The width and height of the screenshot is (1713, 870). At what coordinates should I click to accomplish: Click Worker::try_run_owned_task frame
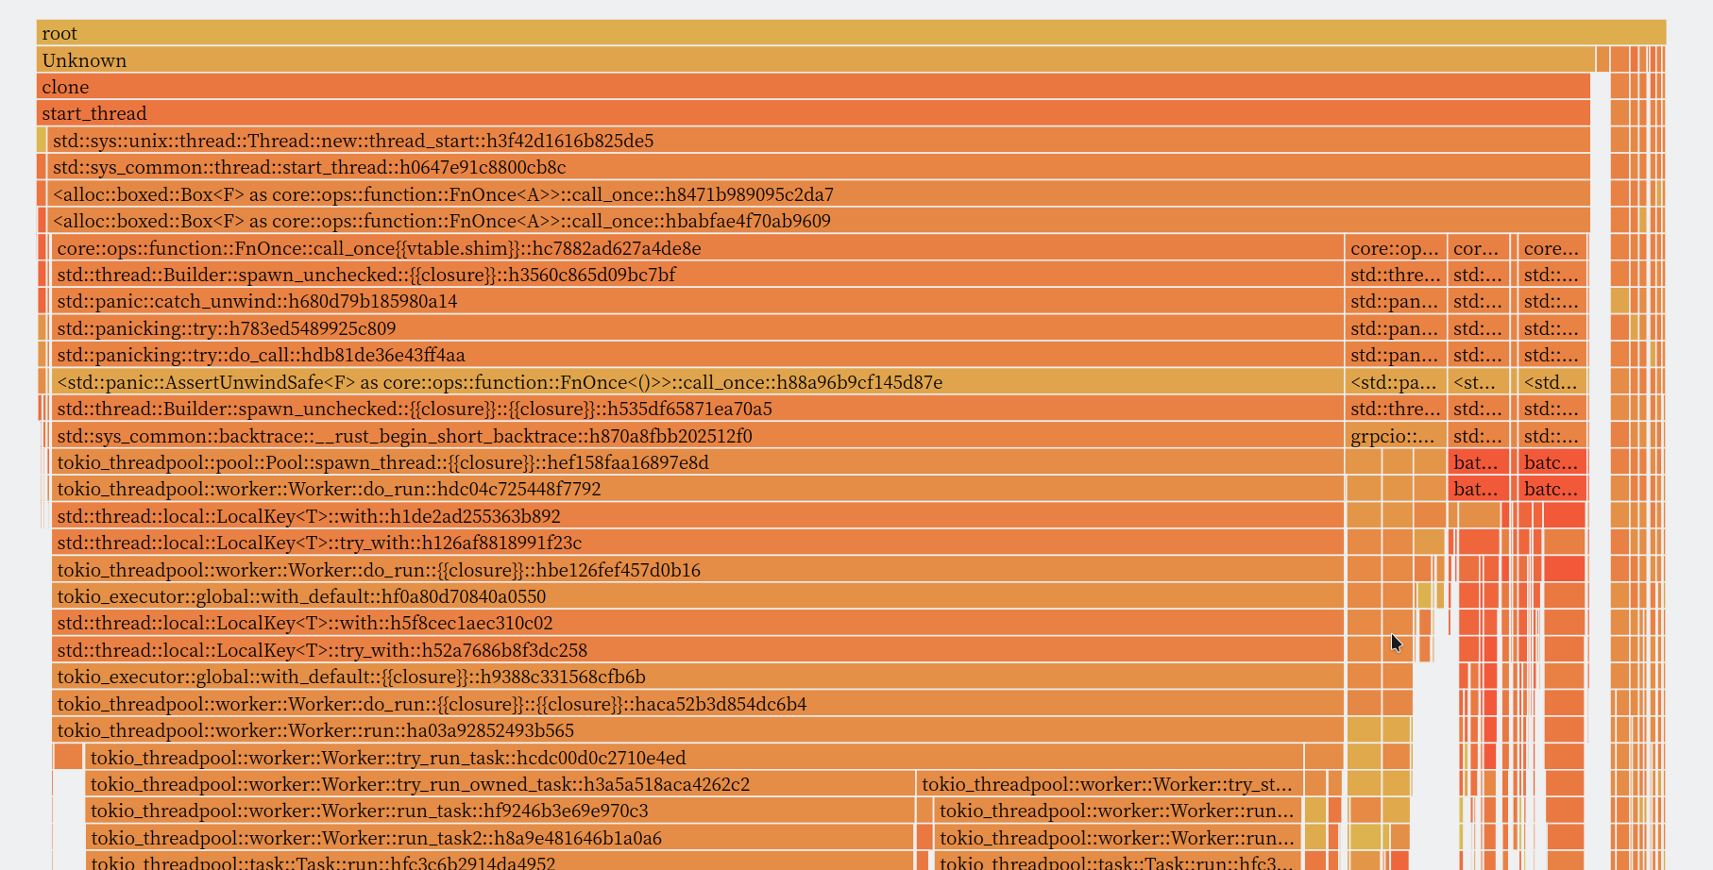coord(500,784)
